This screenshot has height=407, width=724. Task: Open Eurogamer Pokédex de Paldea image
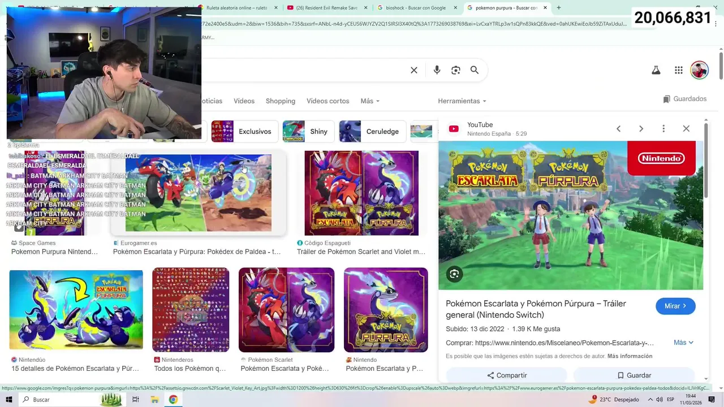[198, 193]
